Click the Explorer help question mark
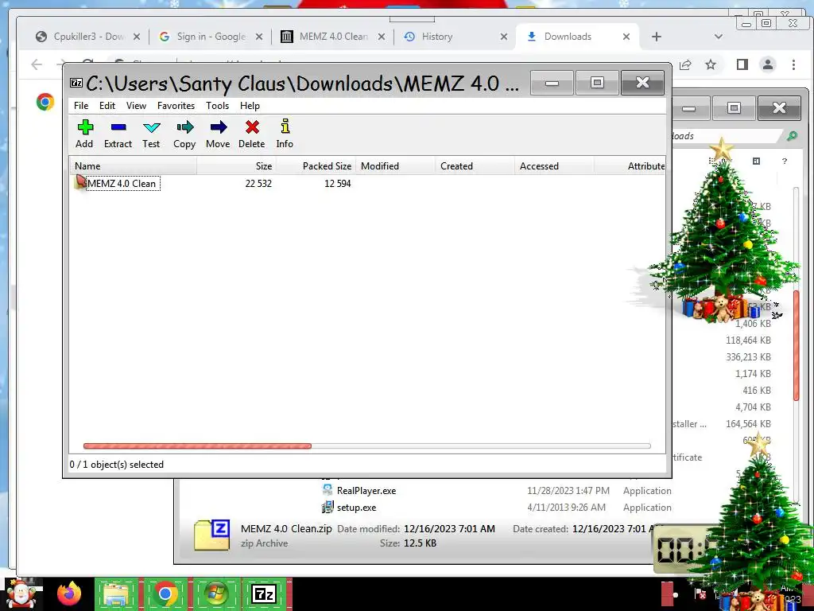 [x=785, y=162]
